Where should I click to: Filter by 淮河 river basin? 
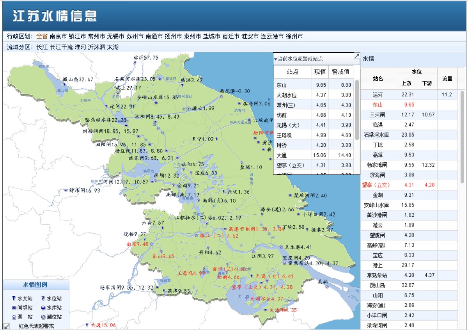(80, 47)
